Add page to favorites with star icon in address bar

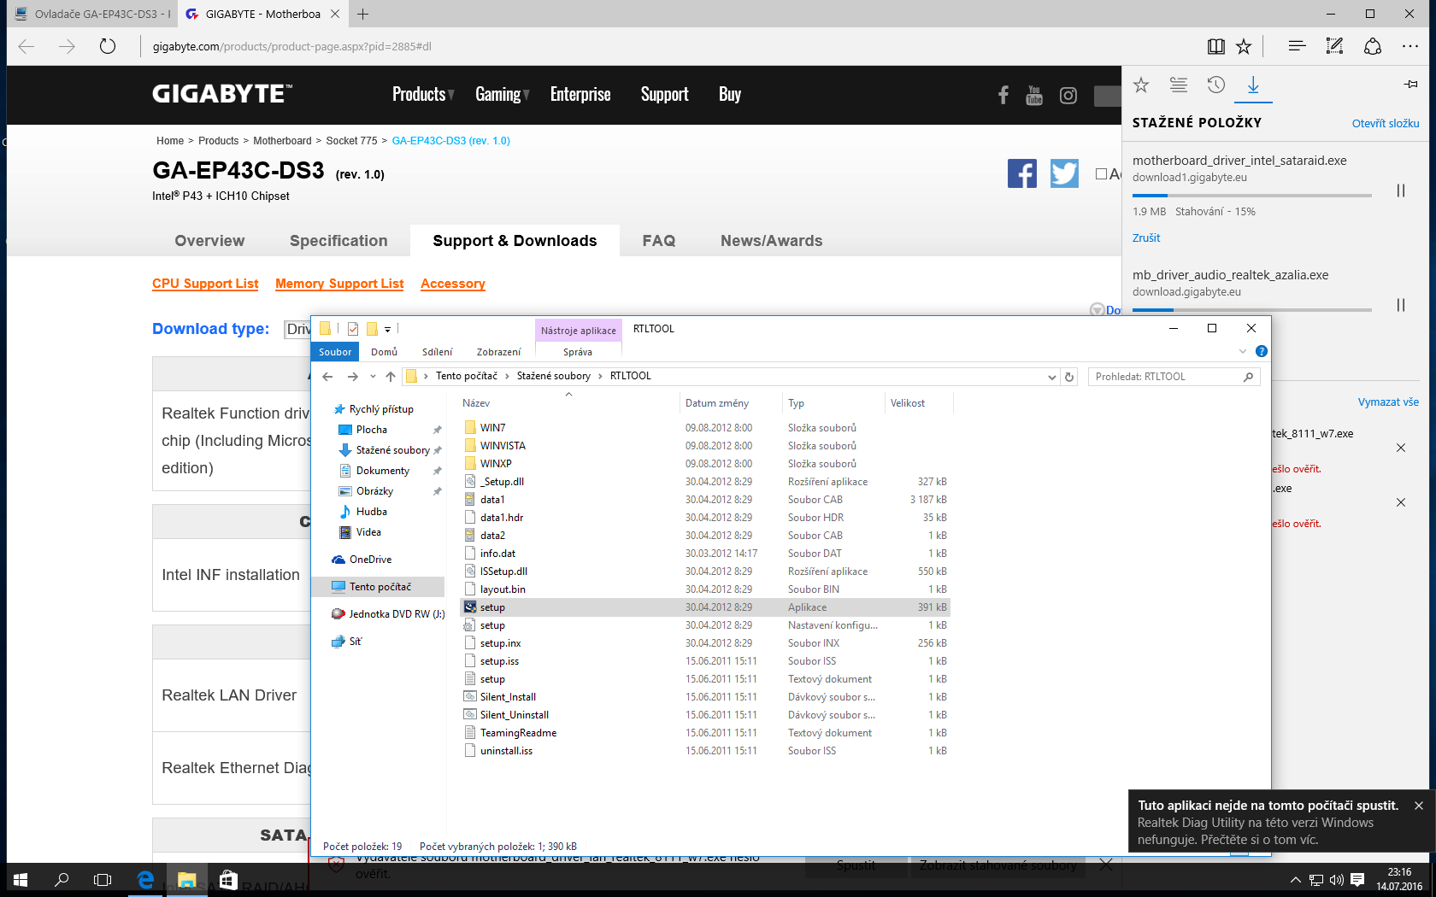(x=1244, y=46)
